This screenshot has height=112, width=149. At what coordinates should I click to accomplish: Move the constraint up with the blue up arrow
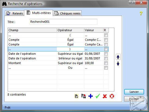pos(118,57)
